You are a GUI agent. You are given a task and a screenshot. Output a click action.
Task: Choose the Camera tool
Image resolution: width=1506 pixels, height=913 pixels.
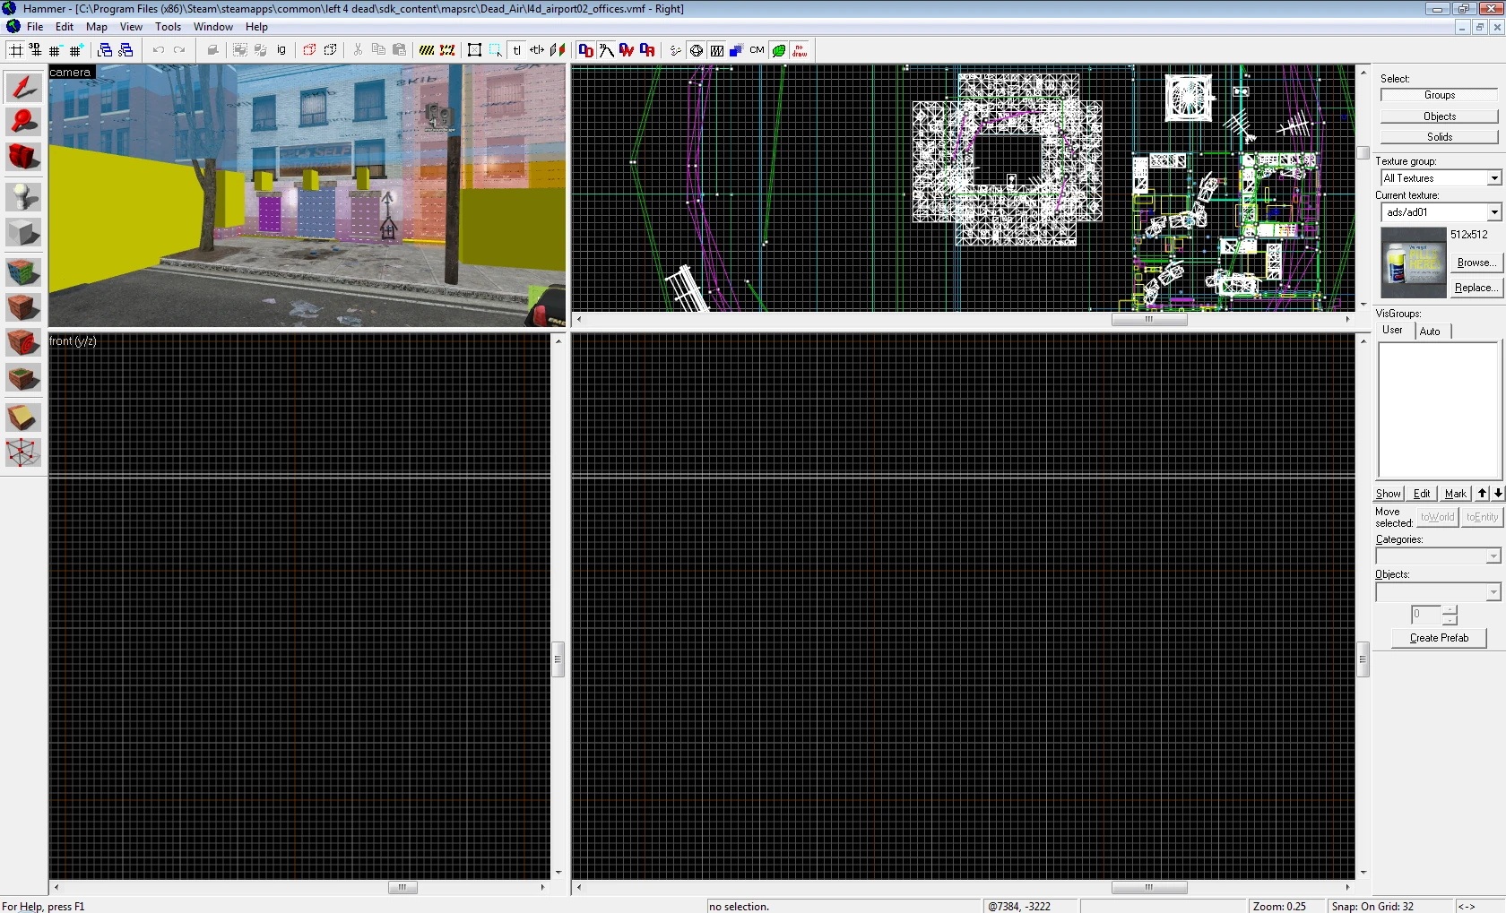(23, 157)
